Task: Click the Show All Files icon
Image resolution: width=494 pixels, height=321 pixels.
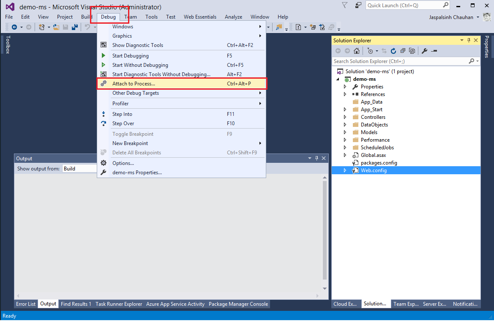Action: coord(412,51)
